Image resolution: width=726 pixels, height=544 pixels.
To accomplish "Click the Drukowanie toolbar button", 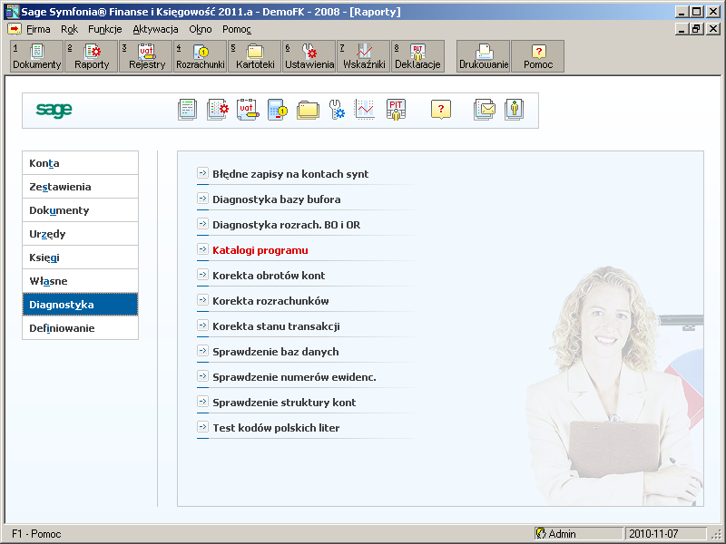I will [x=484, y=57].
